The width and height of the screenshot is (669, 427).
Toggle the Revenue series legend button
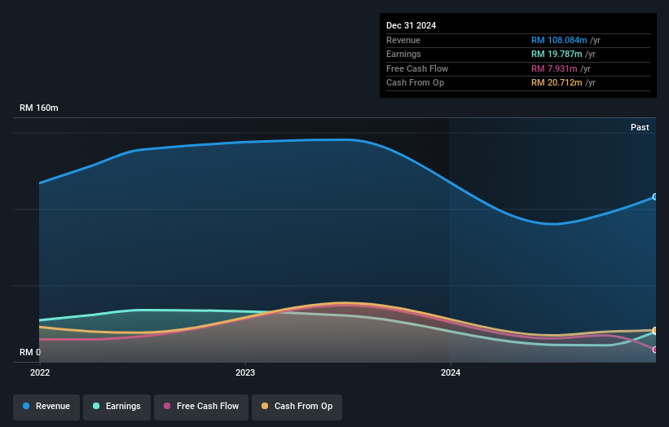(x=46, y=407)
